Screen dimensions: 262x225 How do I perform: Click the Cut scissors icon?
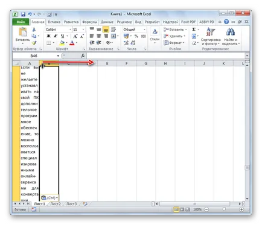point(34,29)
